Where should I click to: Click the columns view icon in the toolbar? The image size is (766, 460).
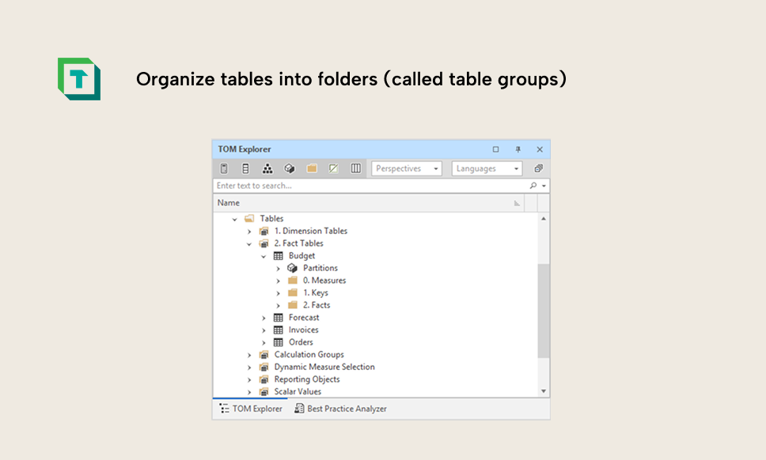tap(355, 168)
